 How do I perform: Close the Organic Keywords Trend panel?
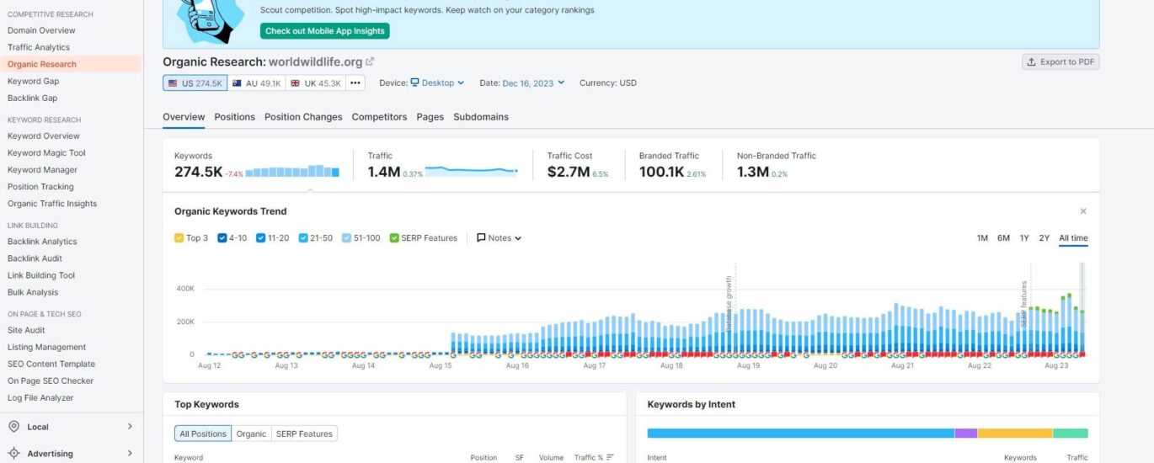(1083, 211)
